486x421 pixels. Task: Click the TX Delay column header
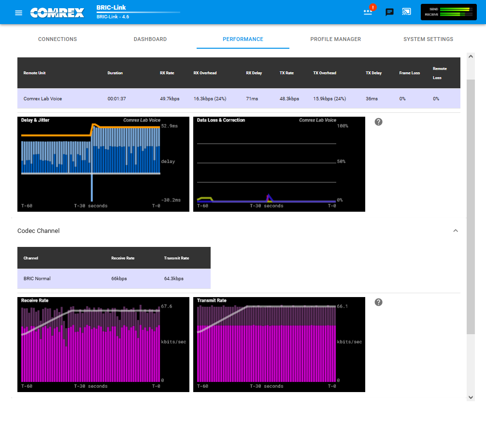tap(373, 73)
